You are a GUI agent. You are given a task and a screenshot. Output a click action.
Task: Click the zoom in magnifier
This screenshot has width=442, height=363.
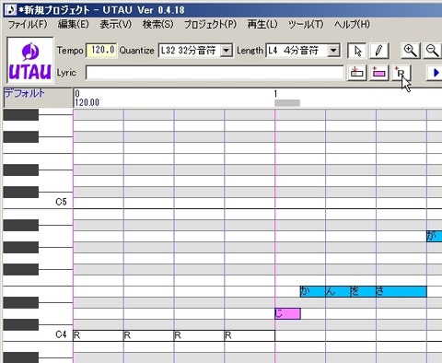(x=411, y=51)
